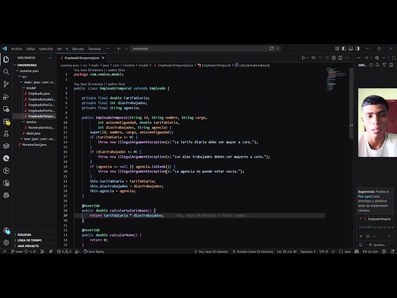Open chat panel settings gear
Screen dimensions: 397x298
[377, 58]
